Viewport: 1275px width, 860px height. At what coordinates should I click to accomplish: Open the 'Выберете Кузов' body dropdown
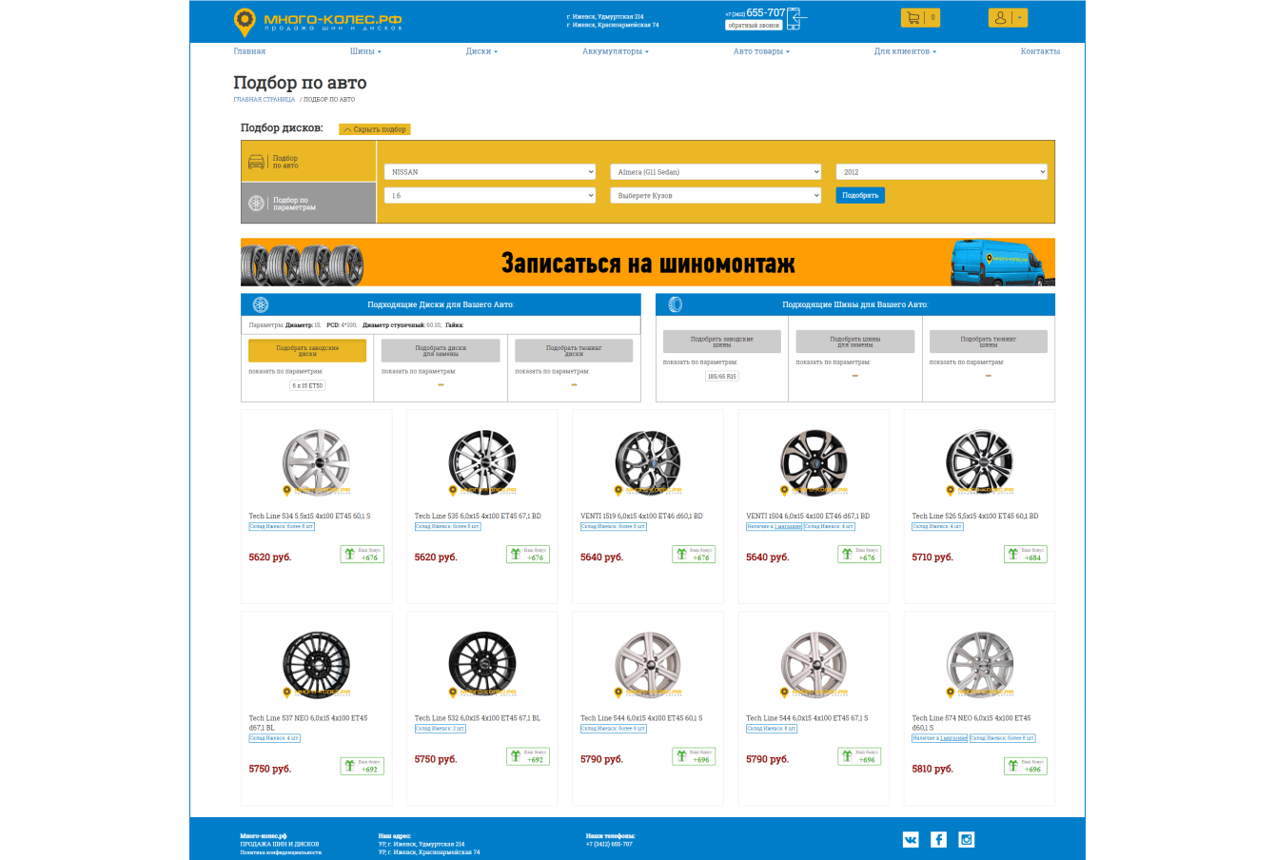coord(716,195)
